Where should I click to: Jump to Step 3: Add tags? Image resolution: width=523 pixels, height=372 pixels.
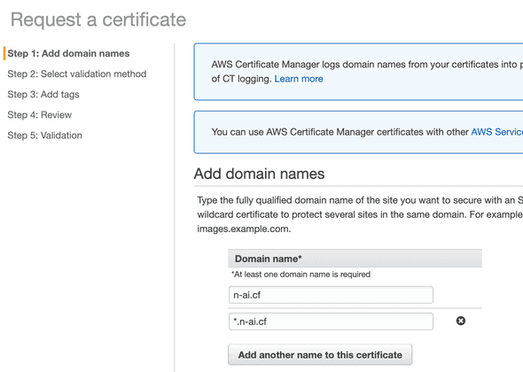(x=43, y=95)
